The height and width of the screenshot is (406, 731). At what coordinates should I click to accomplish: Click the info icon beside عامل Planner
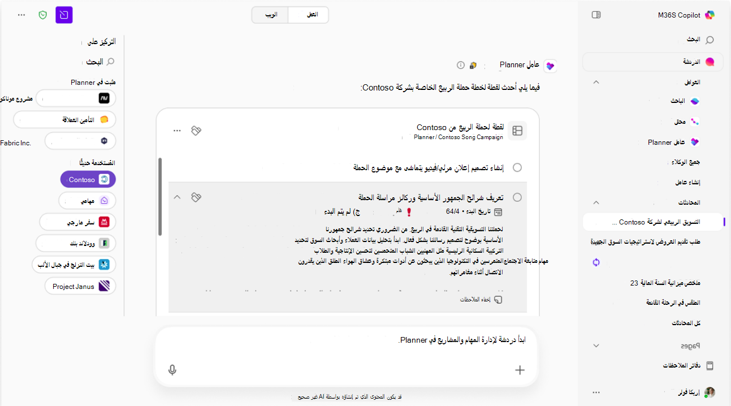[460, 66]
